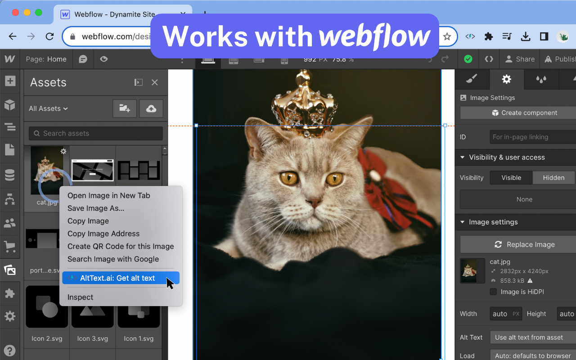The width and height of the screenshot is (576, 360).
Task: Open the cat.jpg asset settings gear
Action: 63,151
